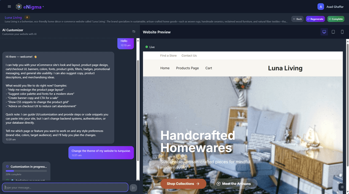Click the send message arrow icon

pyautogui.click(x=133, y=188)
